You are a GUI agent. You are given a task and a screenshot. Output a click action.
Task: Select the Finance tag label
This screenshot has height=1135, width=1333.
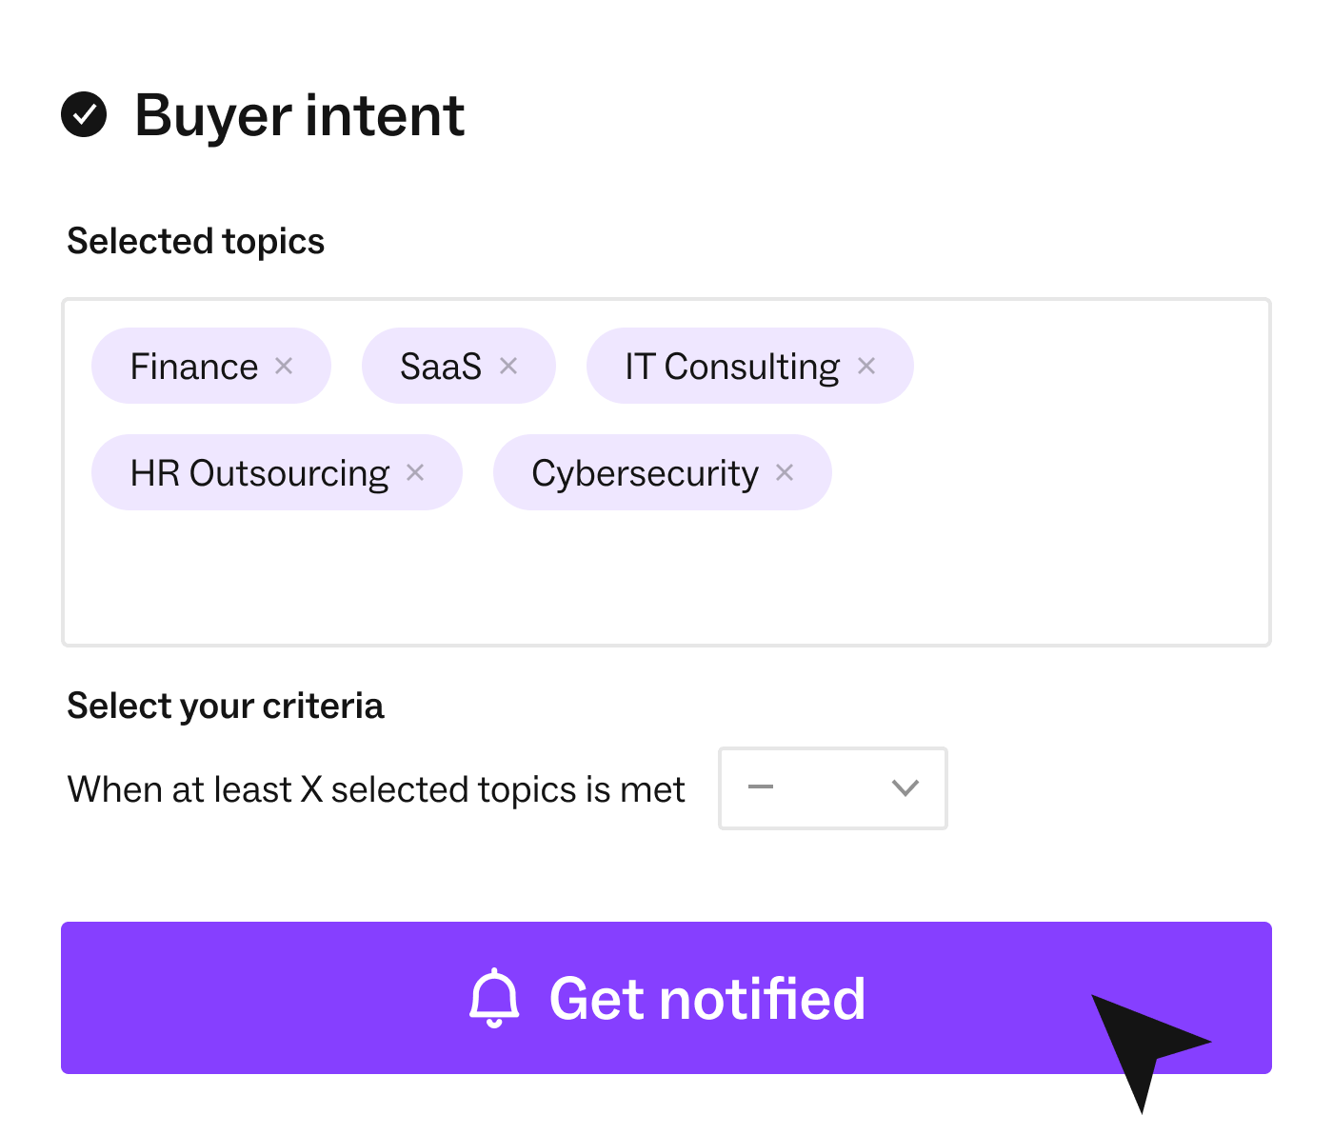[194, 367]
